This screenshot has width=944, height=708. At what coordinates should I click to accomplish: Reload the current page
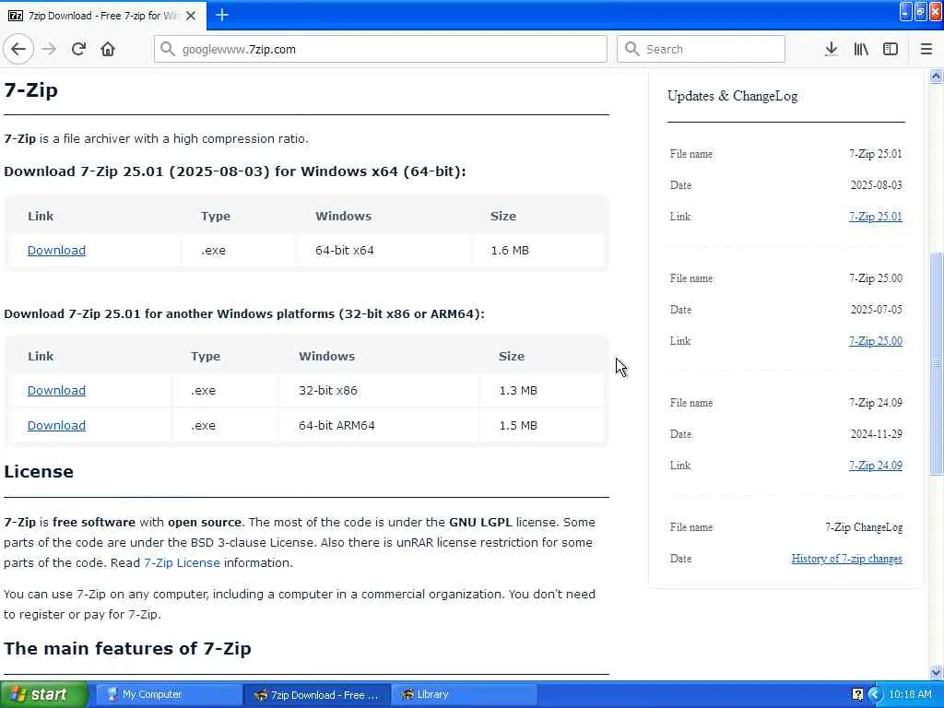[x=79, y=49]
